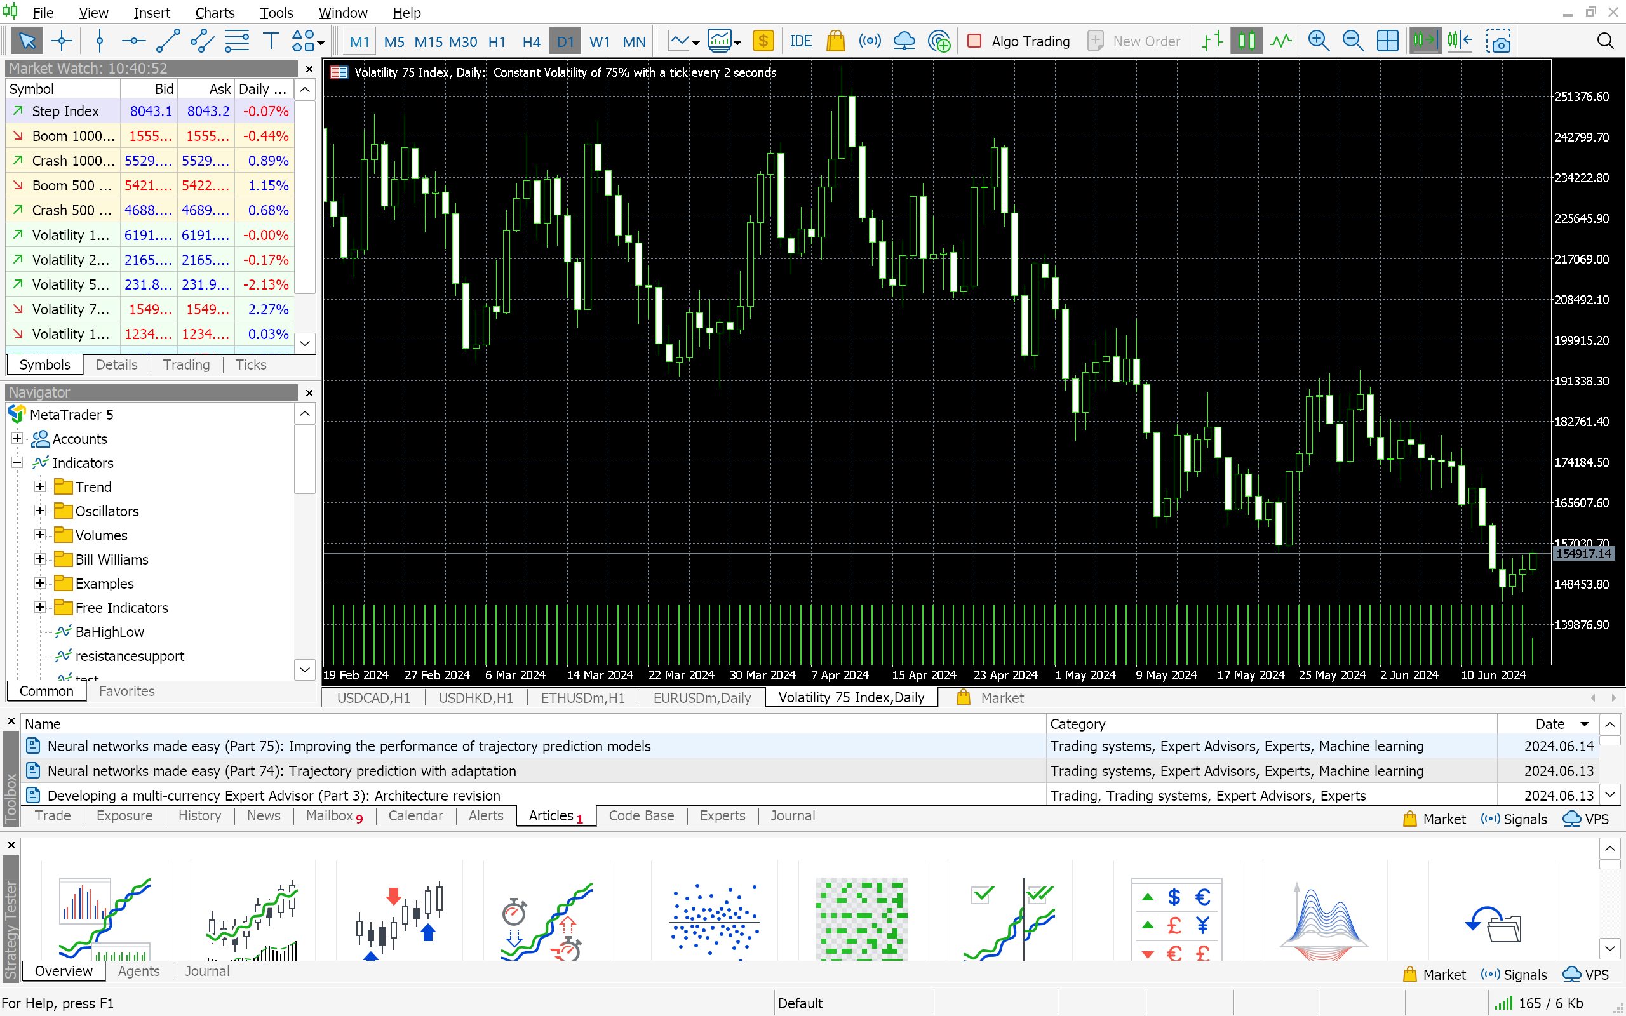Expand the Bill Williams folder
Image resolution: width=1626 pixels, height=1016 pixels.
pos(40,559)
